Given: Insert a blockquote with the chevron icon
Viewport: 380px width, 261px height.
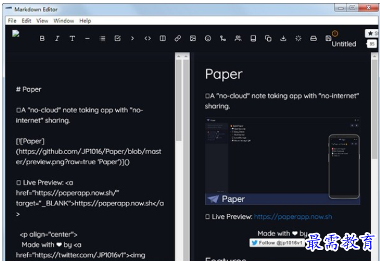Looking at the screenshot, I should point(133,38).
